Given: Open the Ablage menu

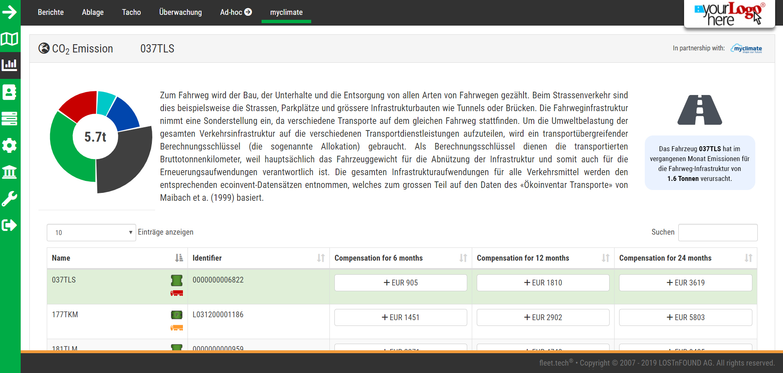Looking at the screenshot, I should coord(93,12).
